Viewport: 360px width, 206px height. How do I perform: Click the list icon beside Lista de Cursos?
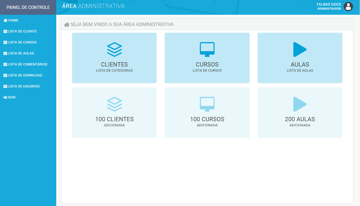[5, 42]
